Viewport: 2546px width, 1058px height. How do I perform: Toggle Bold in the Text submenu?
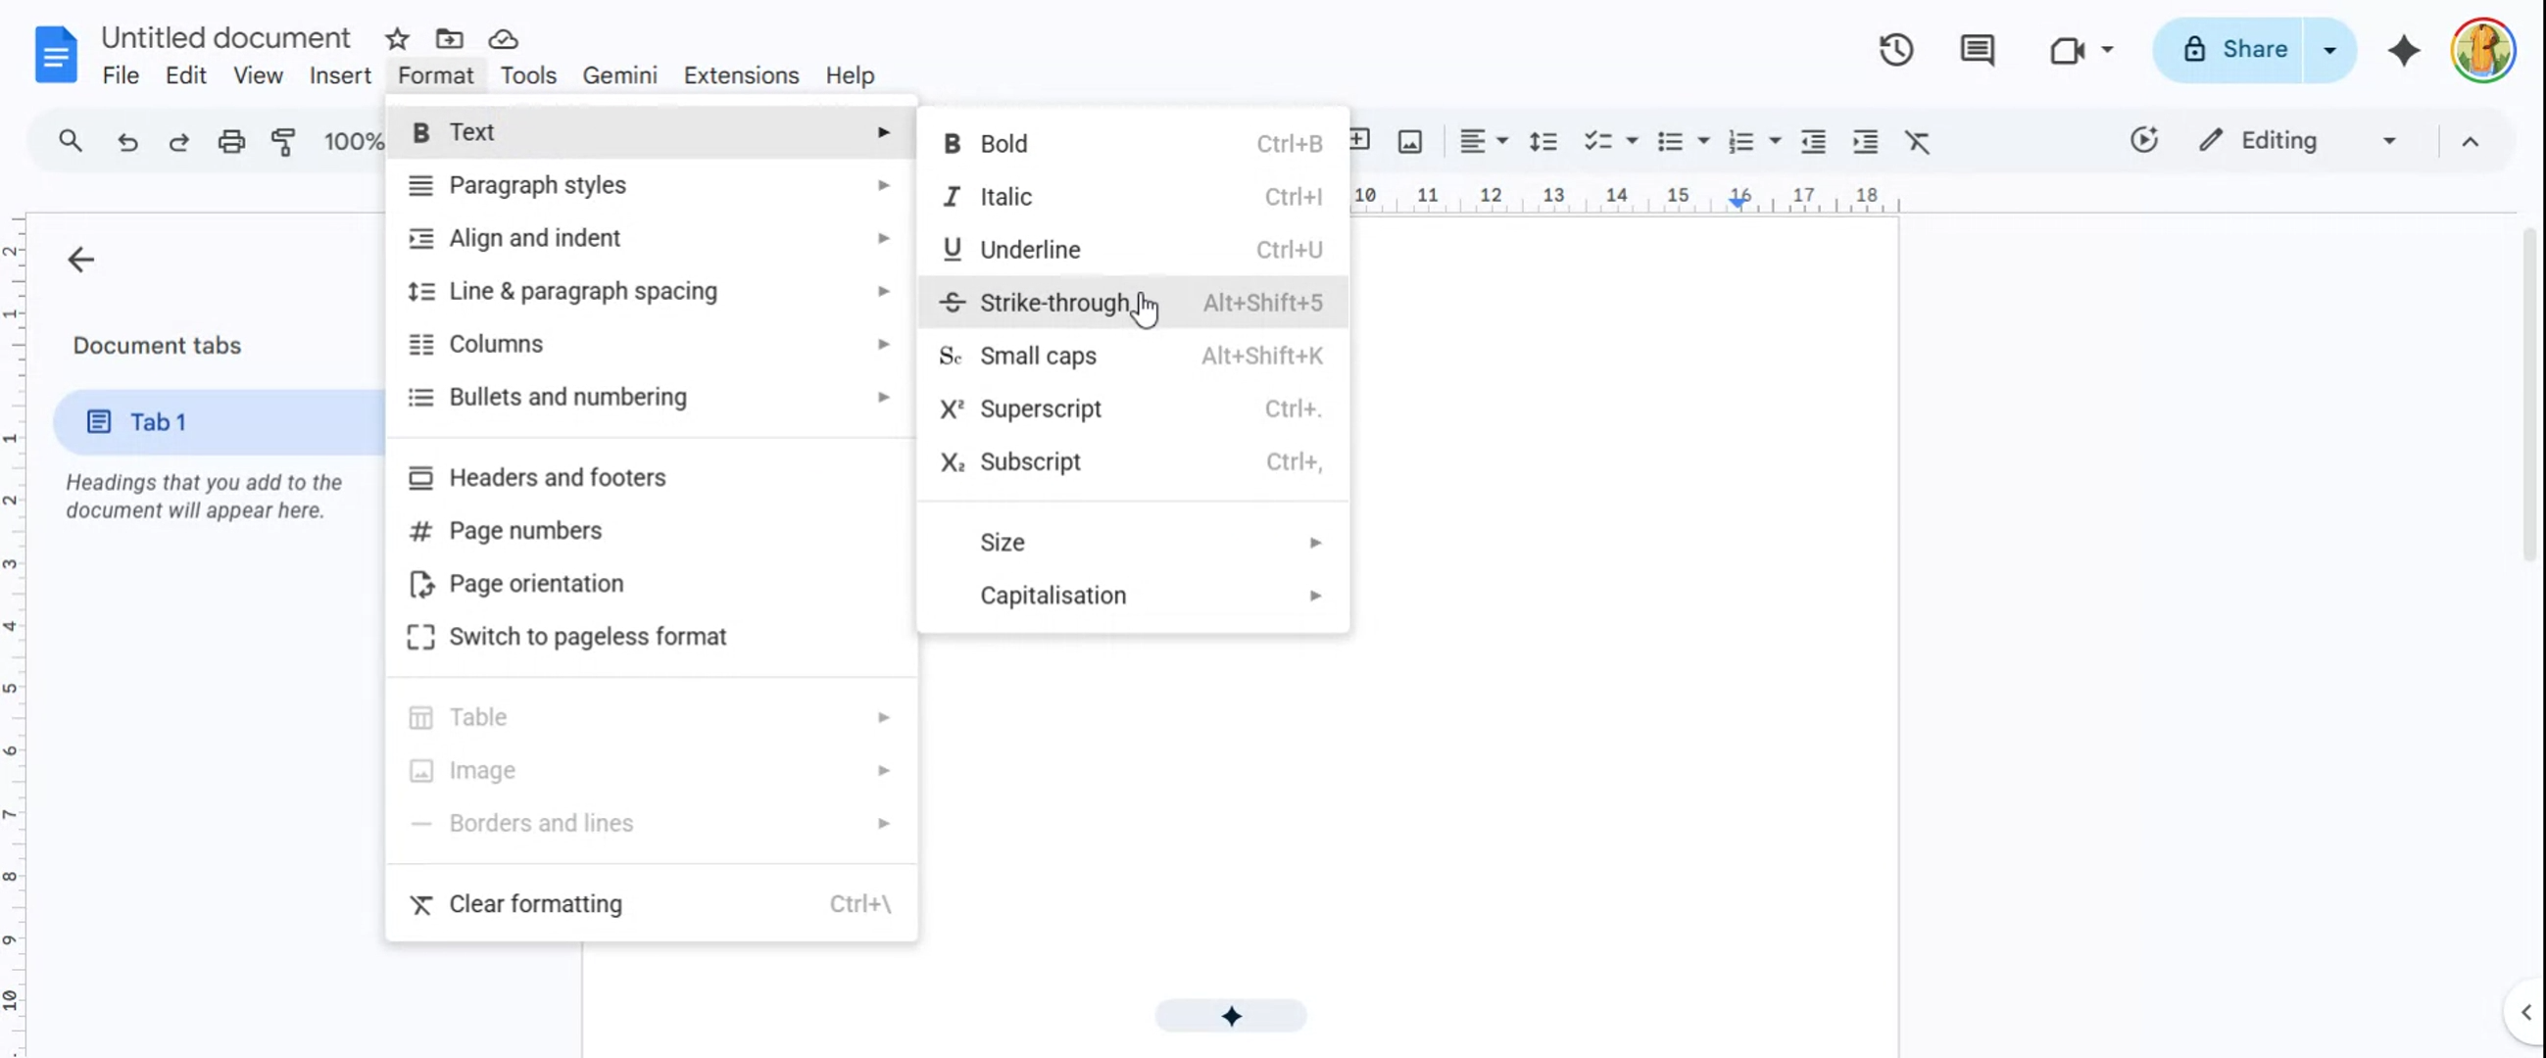point(1133,144)
